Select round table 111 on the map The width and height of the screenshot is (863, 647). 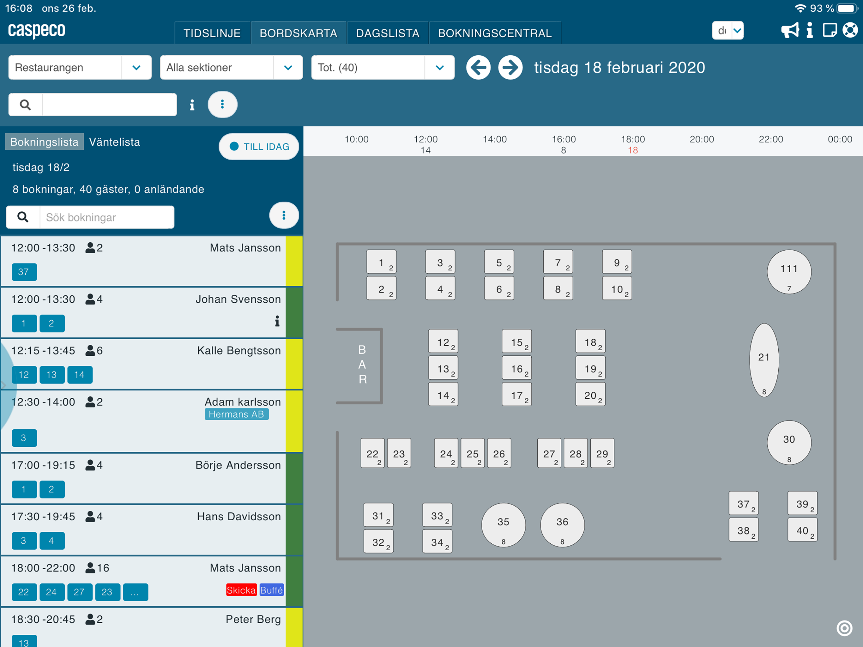tap(789, 272)
